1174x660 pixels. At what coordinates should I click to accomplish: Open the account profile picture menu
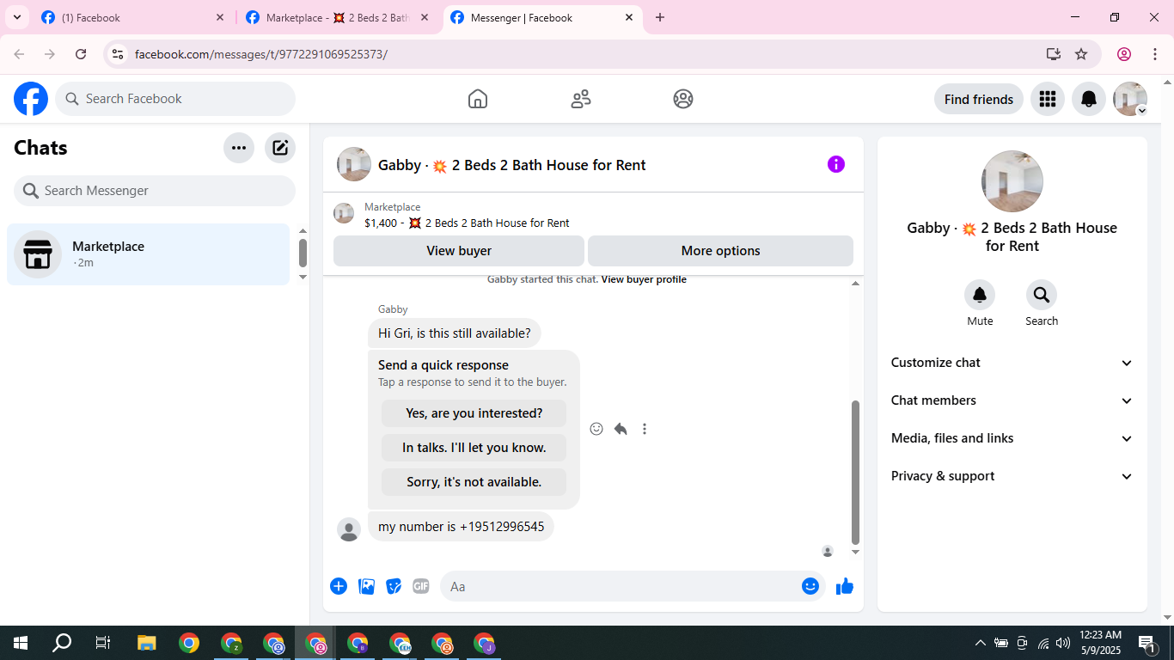pos(1130,99)
